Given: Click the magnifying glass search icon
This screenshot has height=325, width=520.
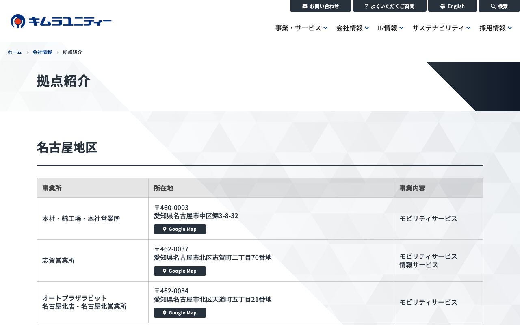Looking at the screenshot, I should point(492,6).
